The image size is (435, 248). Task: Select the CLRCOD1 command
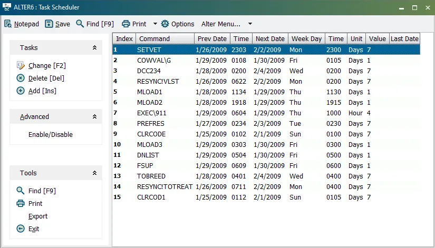151,197
